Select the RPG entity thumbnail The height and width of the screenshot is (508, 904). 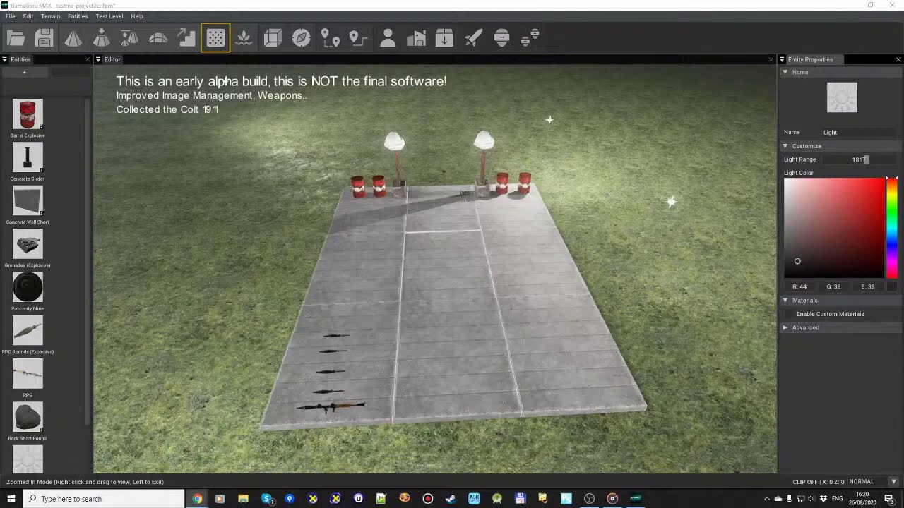(x=28, y=374)
